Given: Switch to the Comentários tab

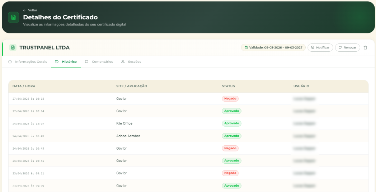Looking at the screenshot, I should [x=99, y=62].
